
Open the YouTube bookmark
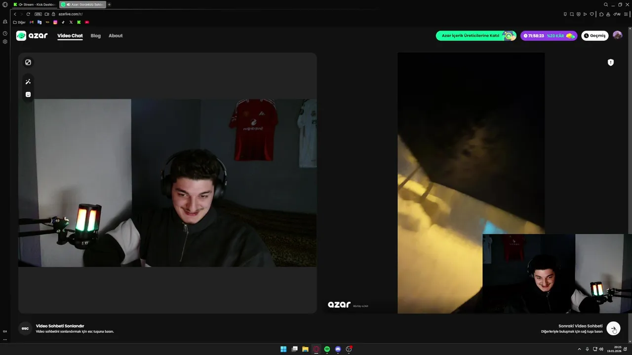pyautogui.click(x=87, y=22)
